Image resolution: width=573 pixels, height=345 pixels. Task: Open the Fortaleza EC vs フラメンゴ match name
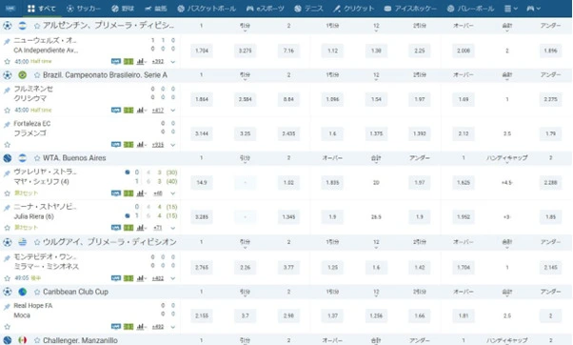click(32, 129)
